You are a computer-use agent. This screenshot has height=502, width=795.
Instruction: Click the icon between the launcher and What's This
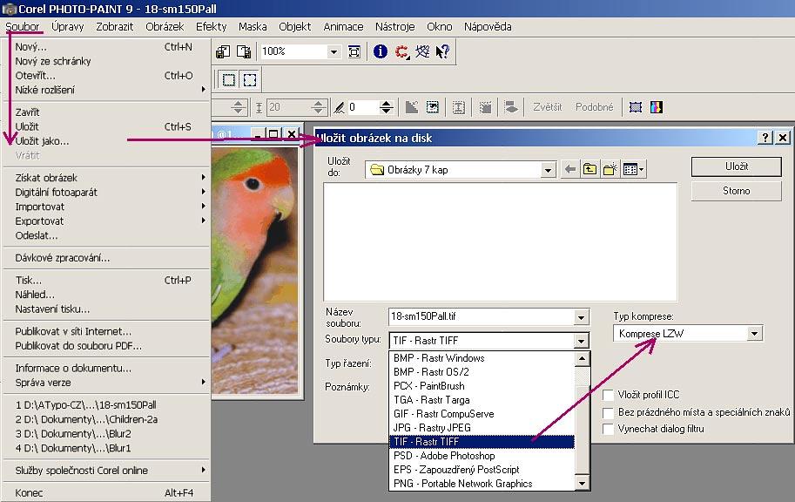point(421,51)
